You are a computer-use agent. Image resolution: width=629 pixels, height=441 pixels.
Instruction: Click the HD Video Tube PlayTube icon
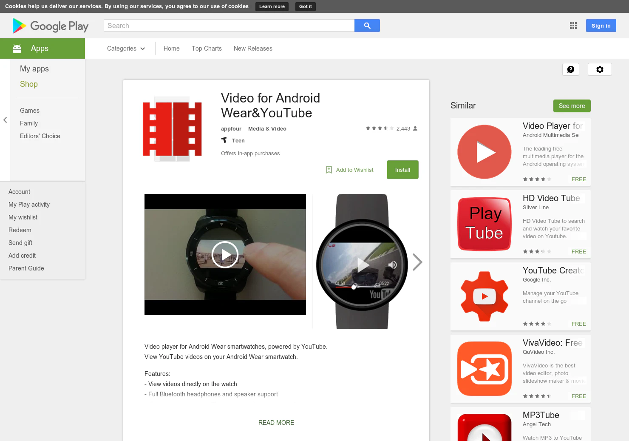484,224
